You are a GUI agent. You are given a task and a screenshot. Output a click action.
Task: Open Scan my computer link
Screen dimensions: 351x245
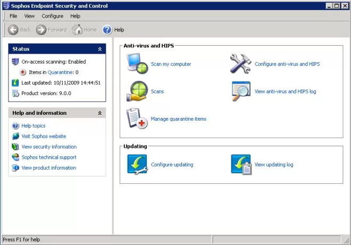tap(171, 64)
